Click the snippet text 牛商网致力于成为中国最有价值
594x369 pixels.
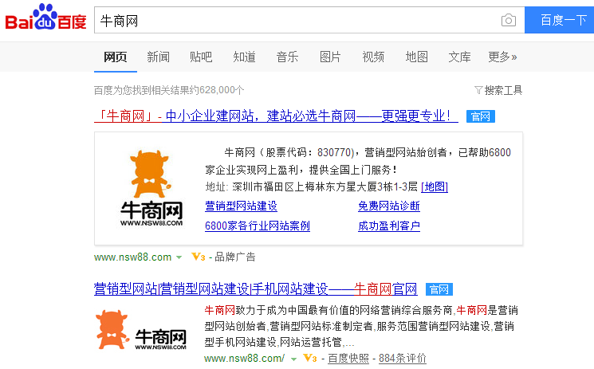(x=281, y=310)
